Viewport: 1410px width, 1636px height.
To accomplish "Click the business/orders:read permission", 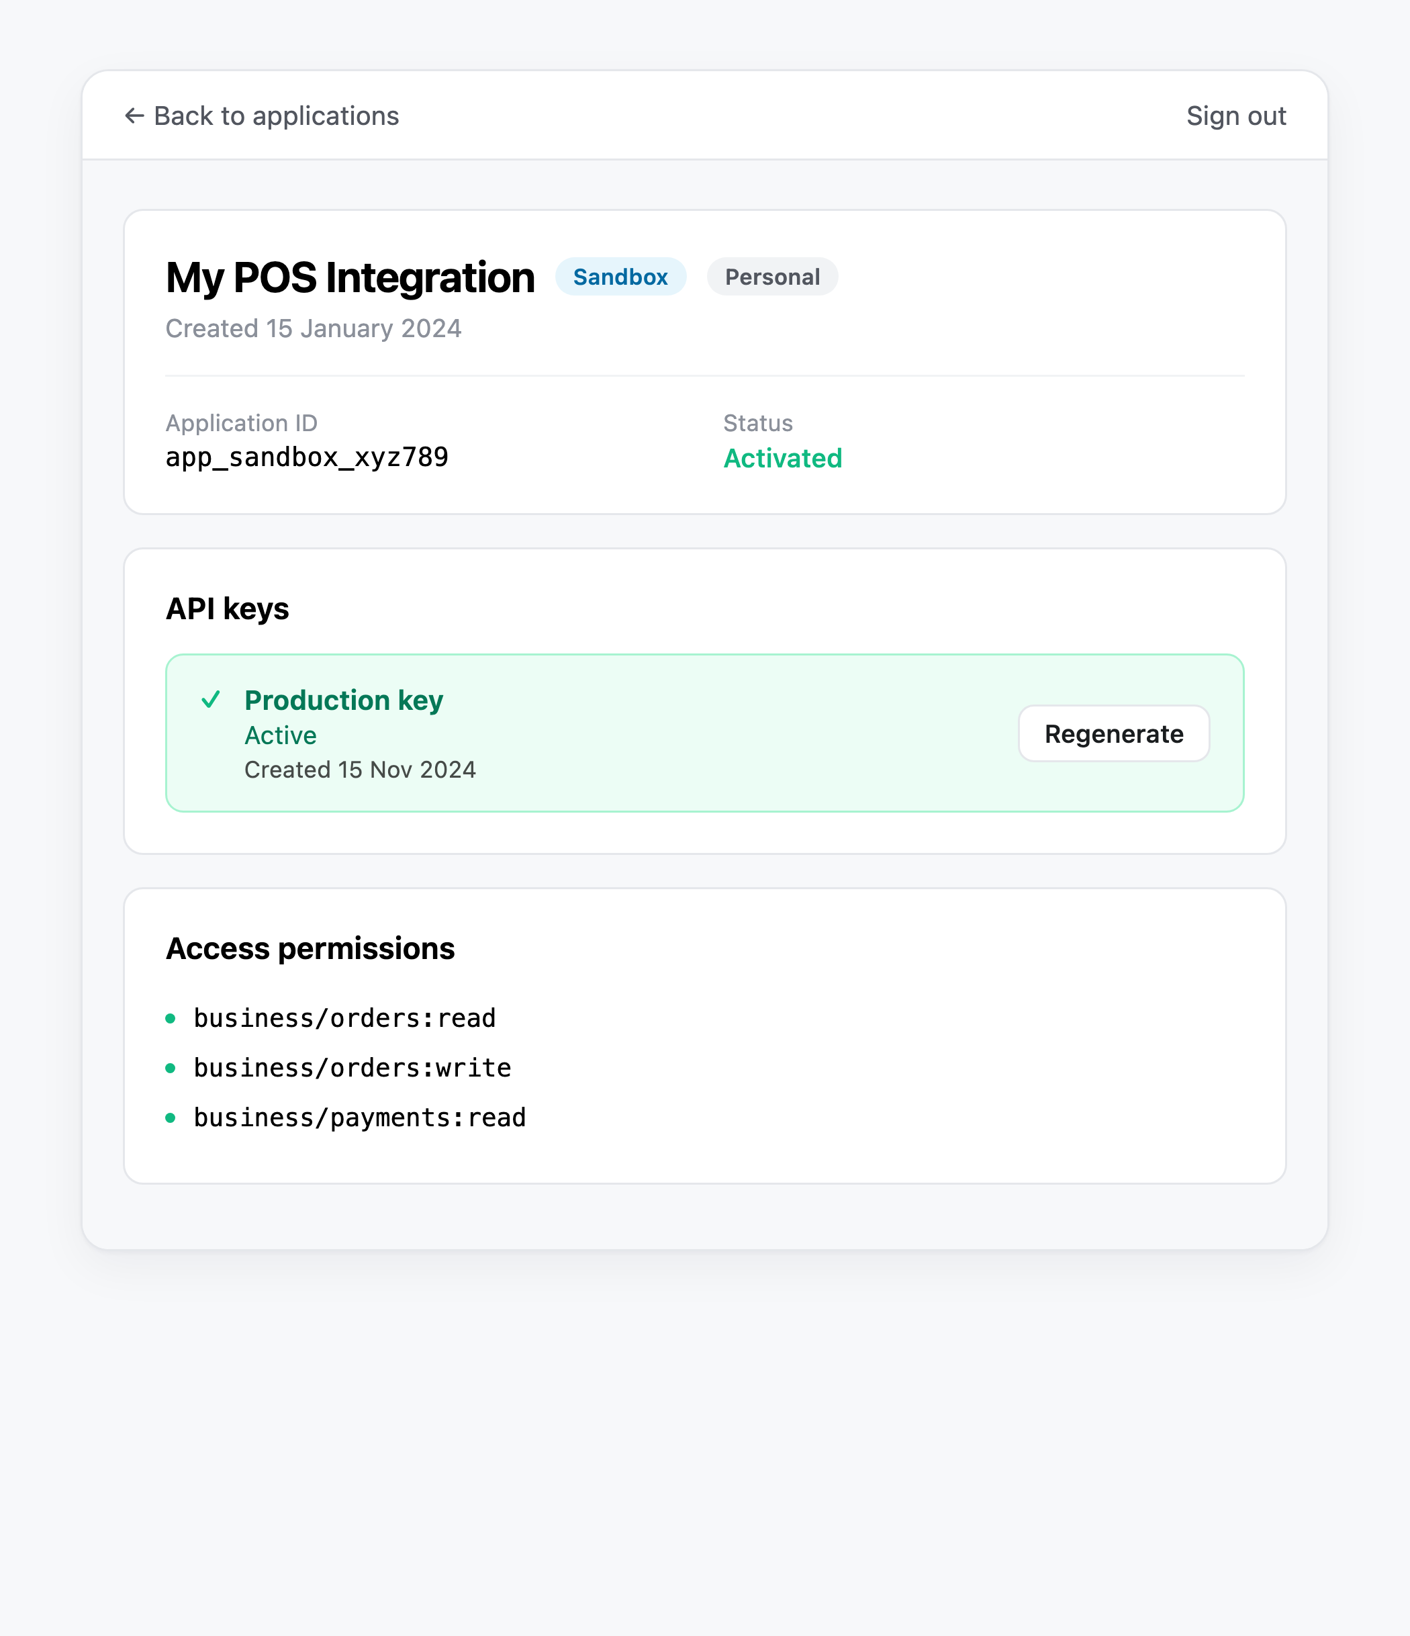I will point(345,1019).
